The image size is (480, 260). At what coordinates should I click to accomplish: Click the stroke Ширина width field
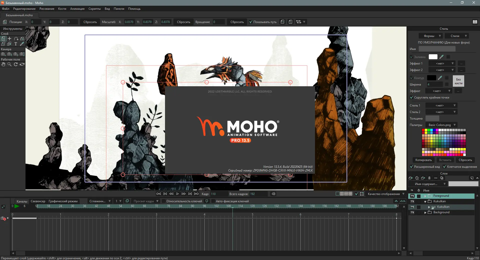[434, 84]
